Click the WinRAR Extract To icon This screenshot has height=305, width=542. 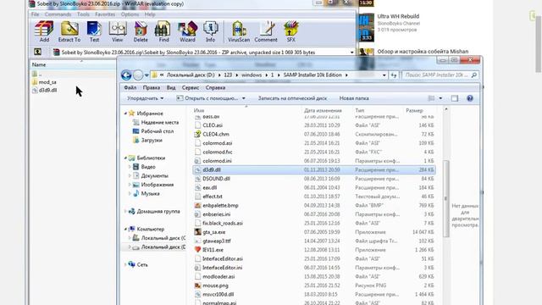pyautogui.click(x=69, y=31)
